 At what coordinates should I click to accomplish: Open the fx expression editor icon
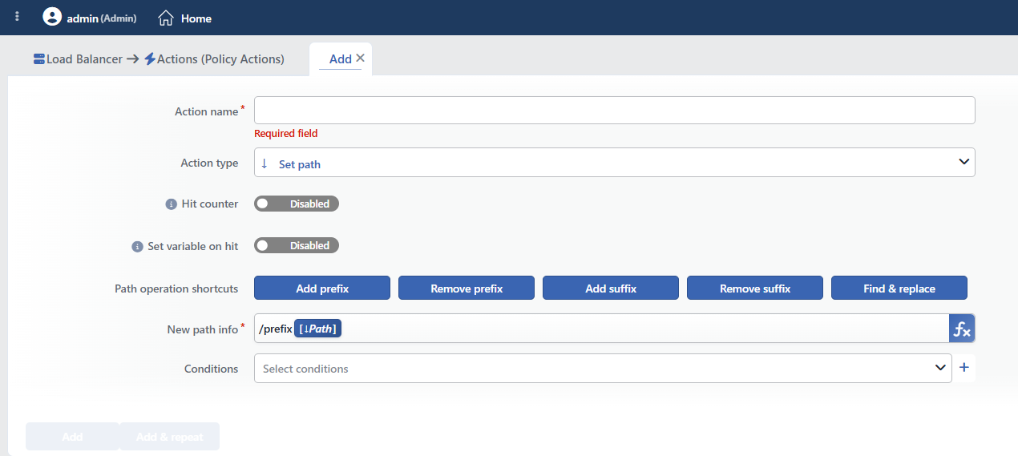click(962, 329)
